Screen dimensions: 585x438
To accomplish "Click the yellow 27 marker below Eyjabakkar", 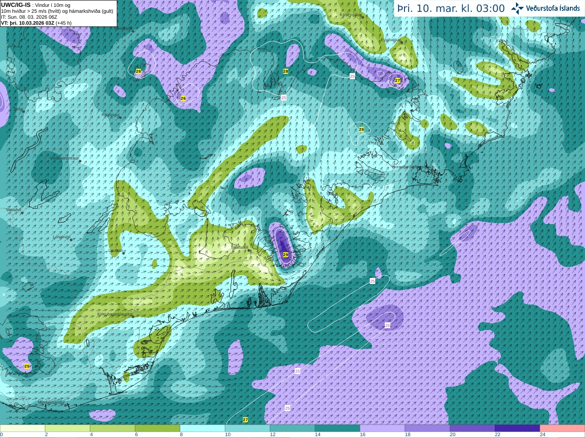I will point(398,80).
